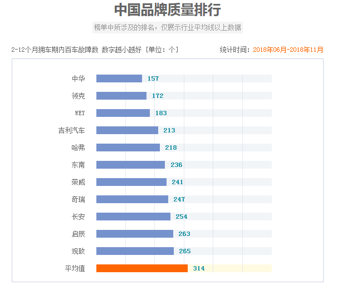Click the value 157
The image size is (337, 285).
(x=153, y=78)
